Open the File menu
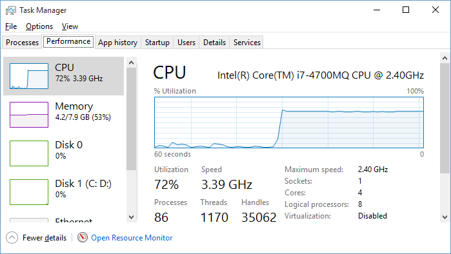451x254 pixels. [11, 26]
